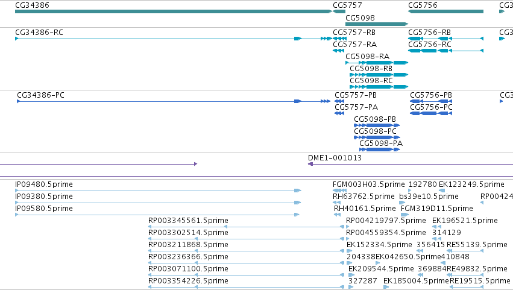
Task: Open the EK123249.5prime EST label
Action: click(471, 184)
